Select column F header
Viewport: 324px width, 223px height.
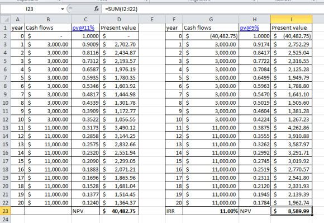[x=174, y=20]
